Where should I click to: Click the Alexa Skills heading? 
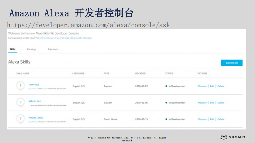[19, 62]
